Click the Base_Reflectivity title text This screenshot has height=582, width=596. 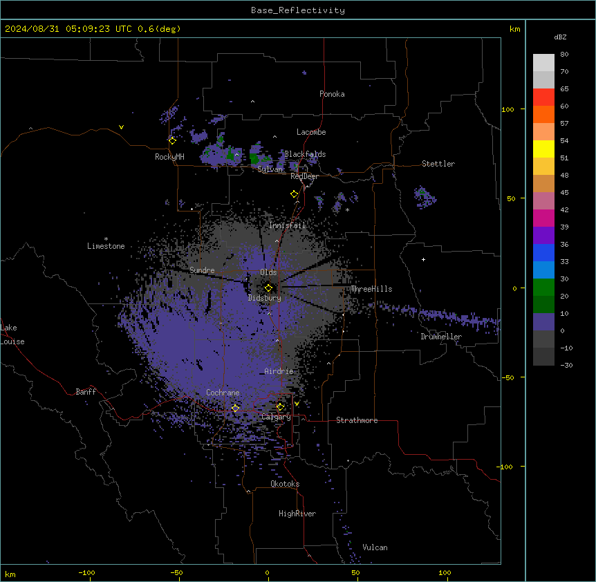pyautogui.click(x=298, y=10)
